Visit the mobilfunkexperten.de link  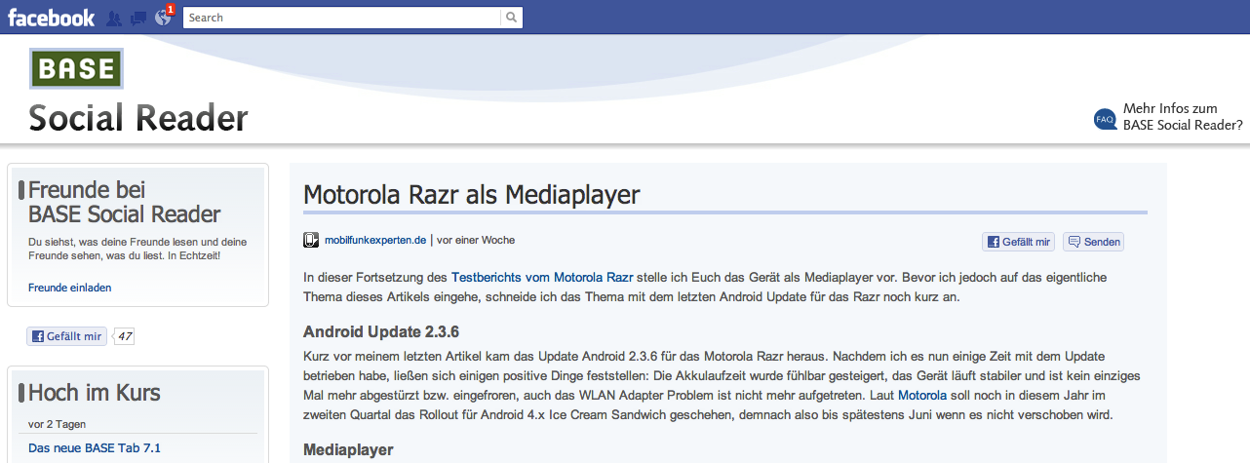[x=375, y=240]
